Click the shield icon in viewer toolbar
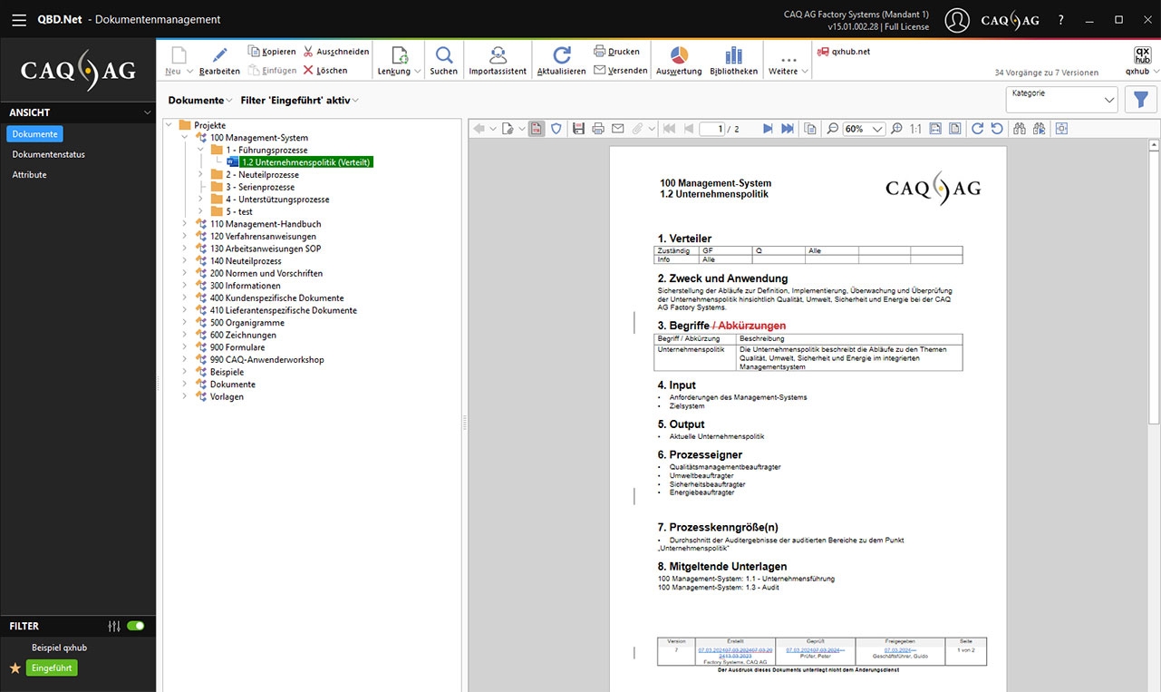This screenshot has width=1161, height=692. coord(556,129)
